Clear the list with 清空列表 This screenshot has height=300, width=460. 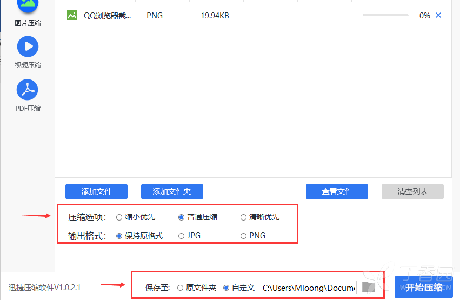pyautogui.click(x=413, y=192)
